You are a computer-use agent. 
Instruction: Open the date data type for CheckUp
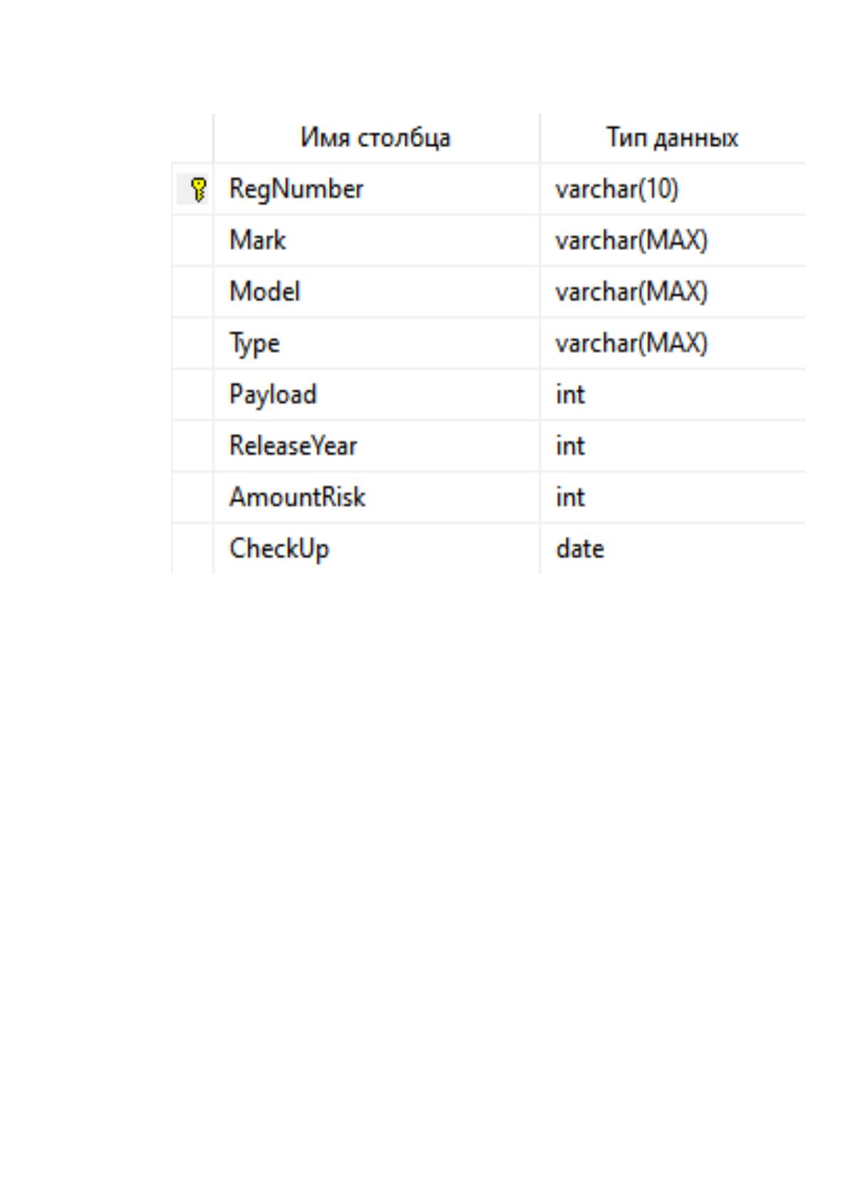pyautogui.click(x=673, y=548)
